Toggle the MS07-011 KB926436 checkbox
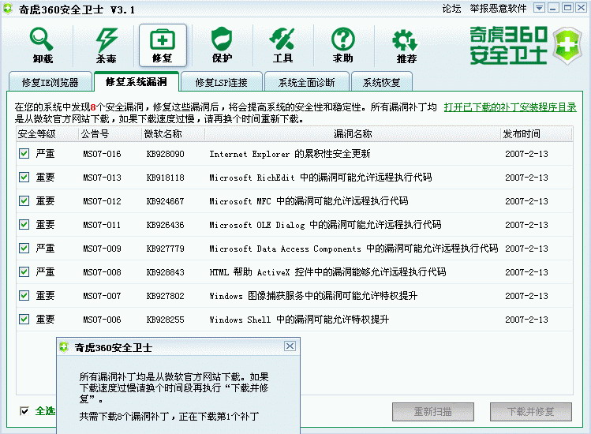The width and height of the screenshot is (591, 434). coord(24,225)
